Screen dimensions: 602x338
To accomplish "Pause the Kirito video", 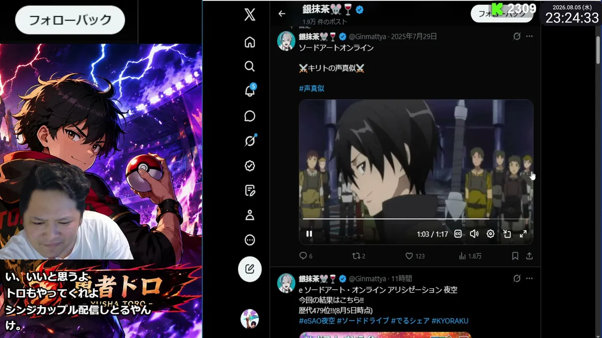I will (309, 234).
